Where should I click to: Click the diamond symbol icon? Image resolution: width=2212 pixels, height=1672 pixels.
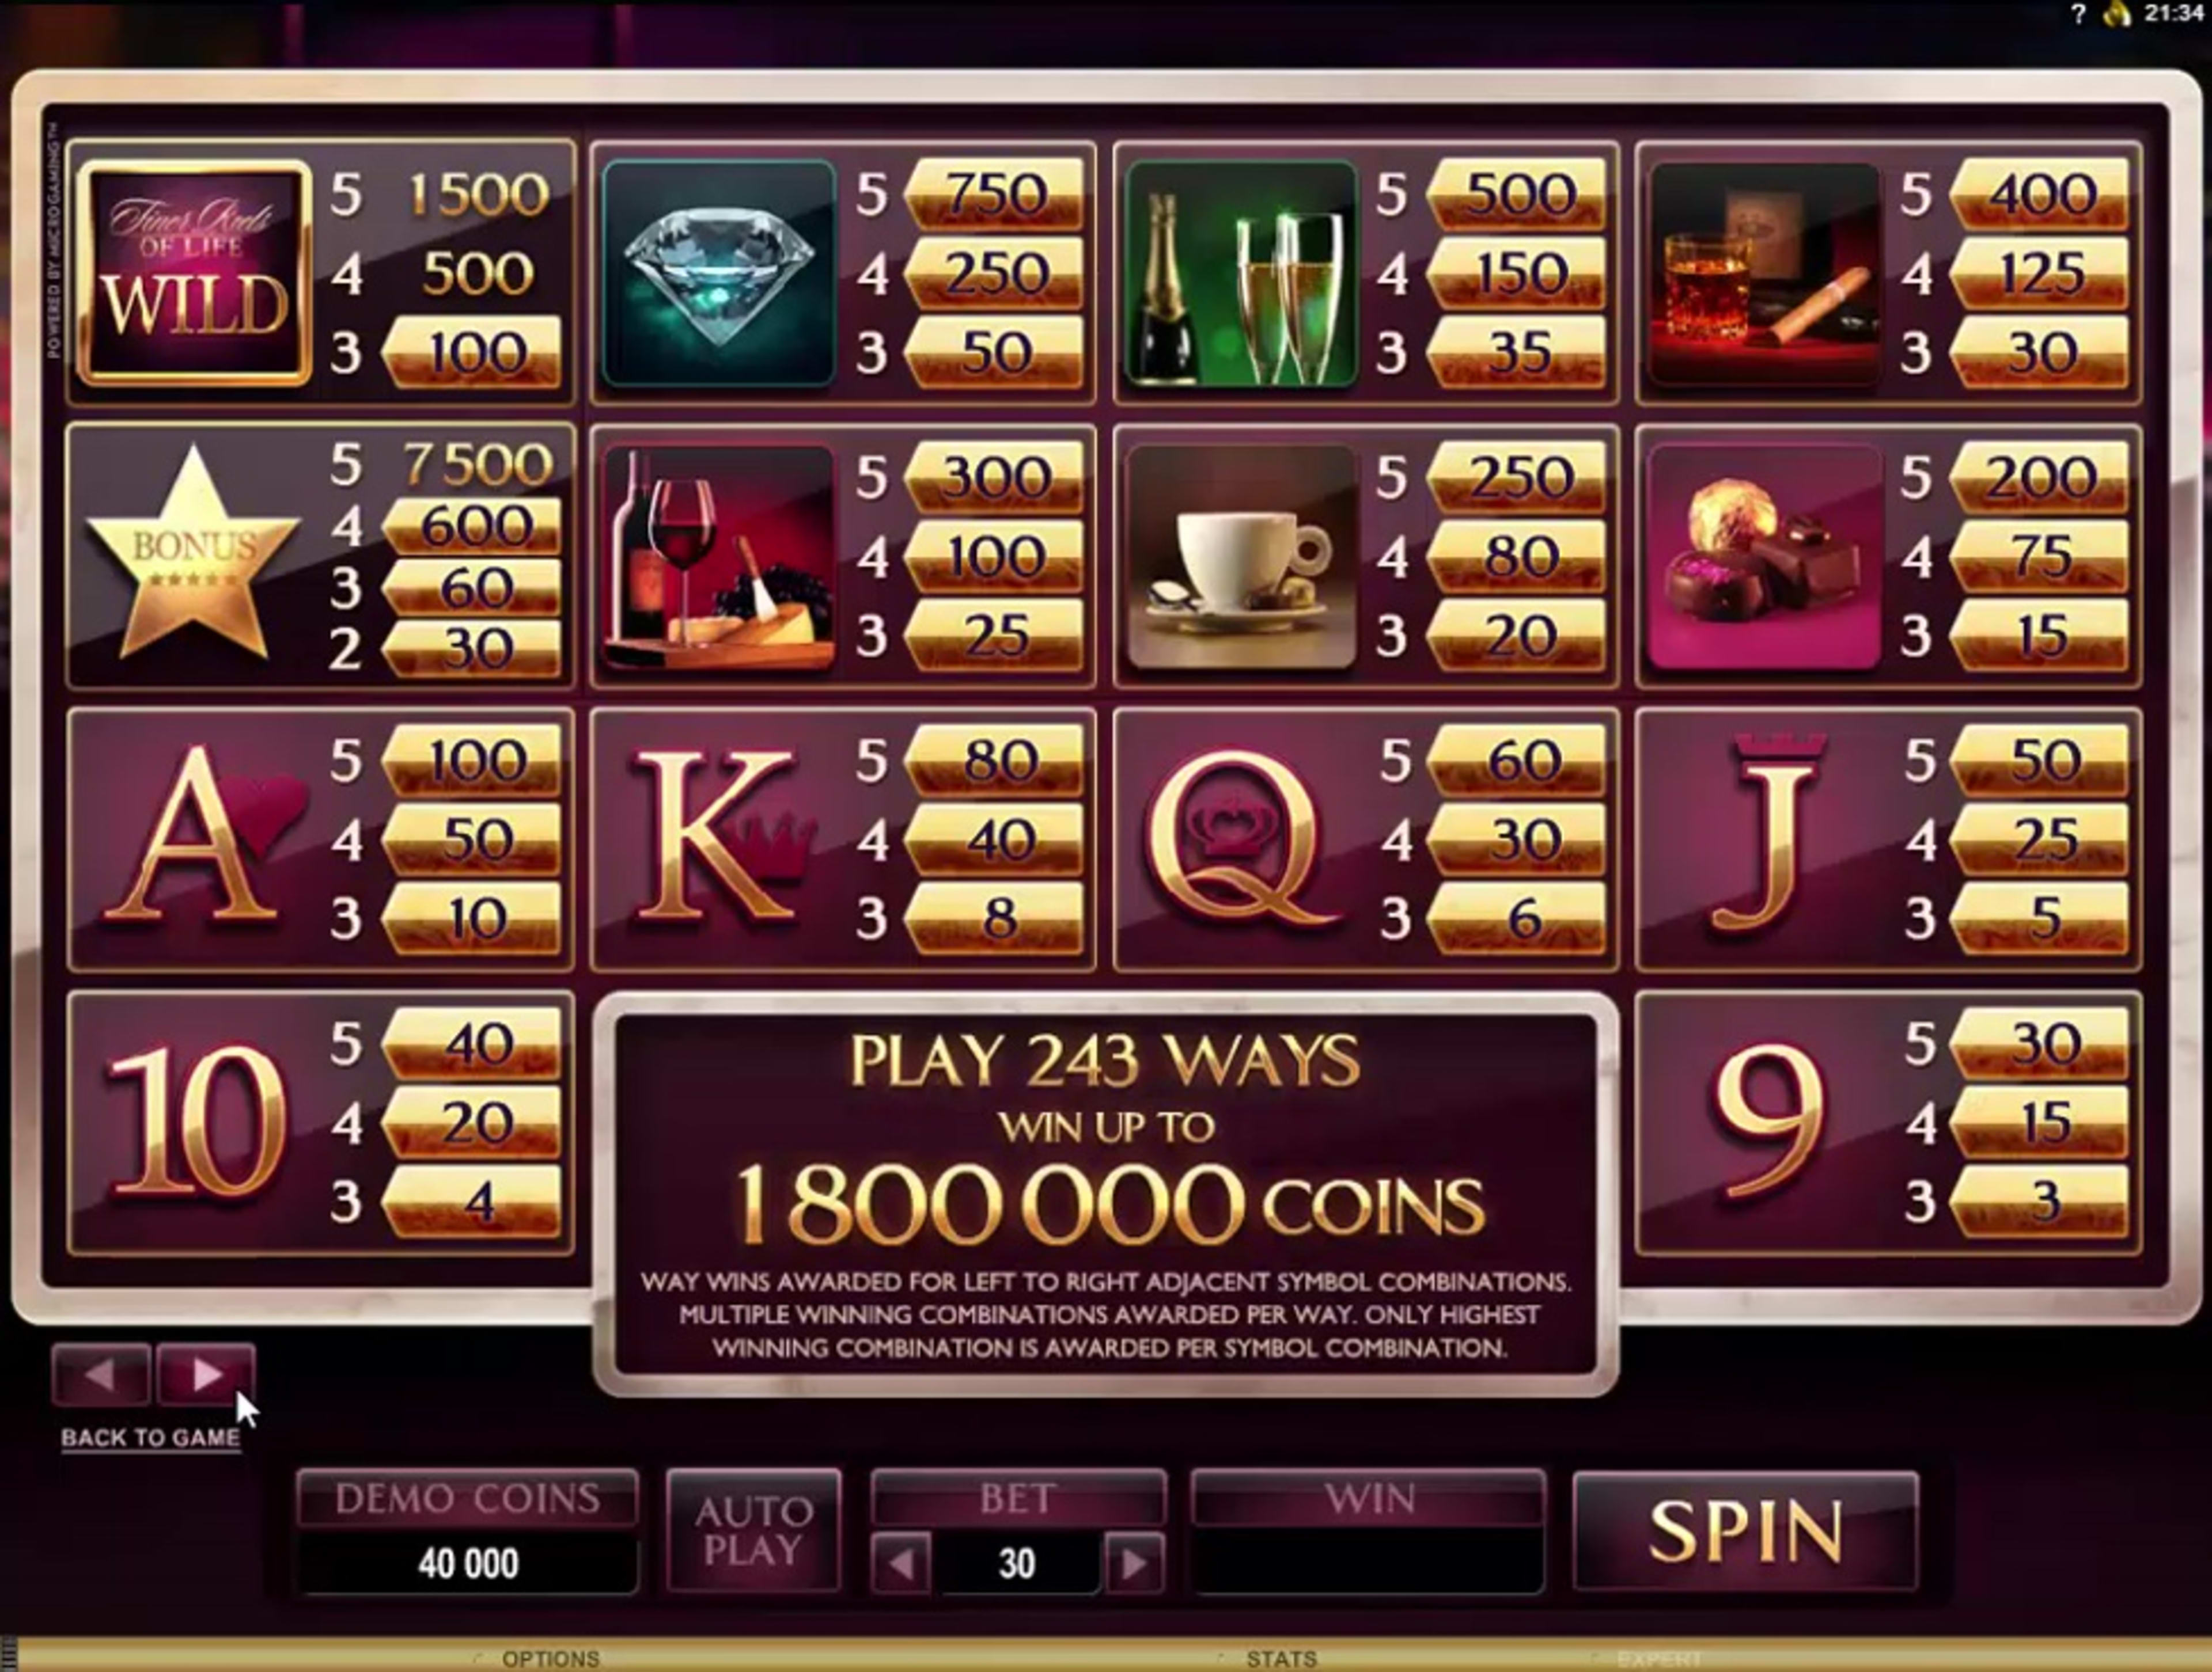coord(719,273)
